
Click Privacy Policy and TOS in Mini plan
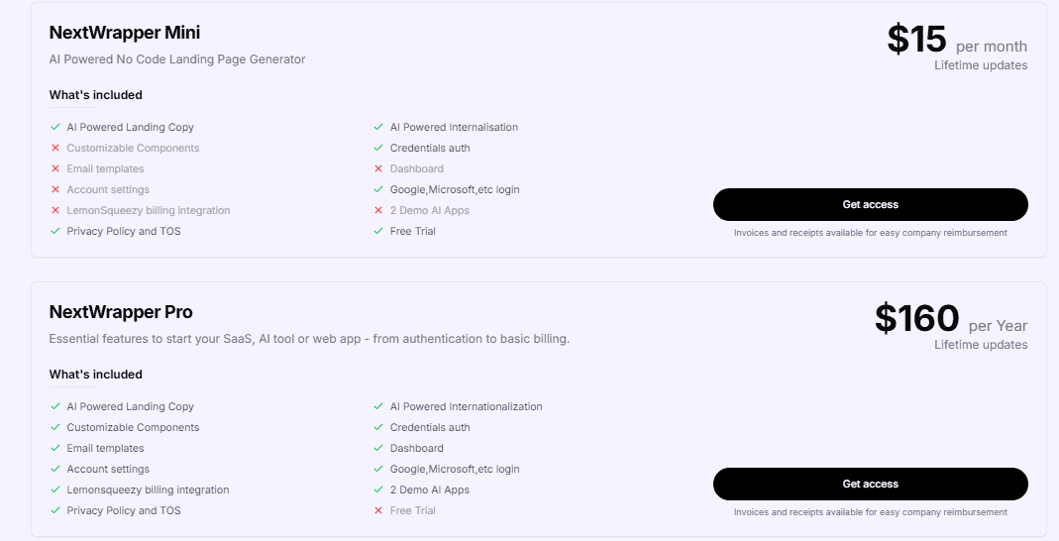point(124,231)
